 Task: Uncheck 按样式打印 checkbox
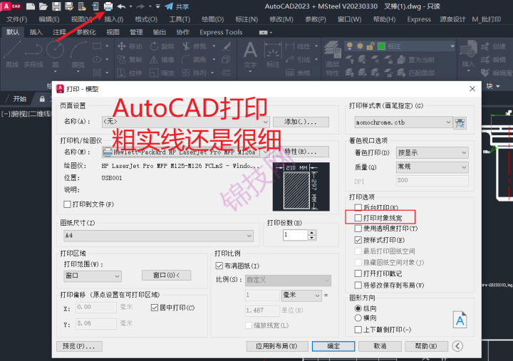(x=358, y=240)
